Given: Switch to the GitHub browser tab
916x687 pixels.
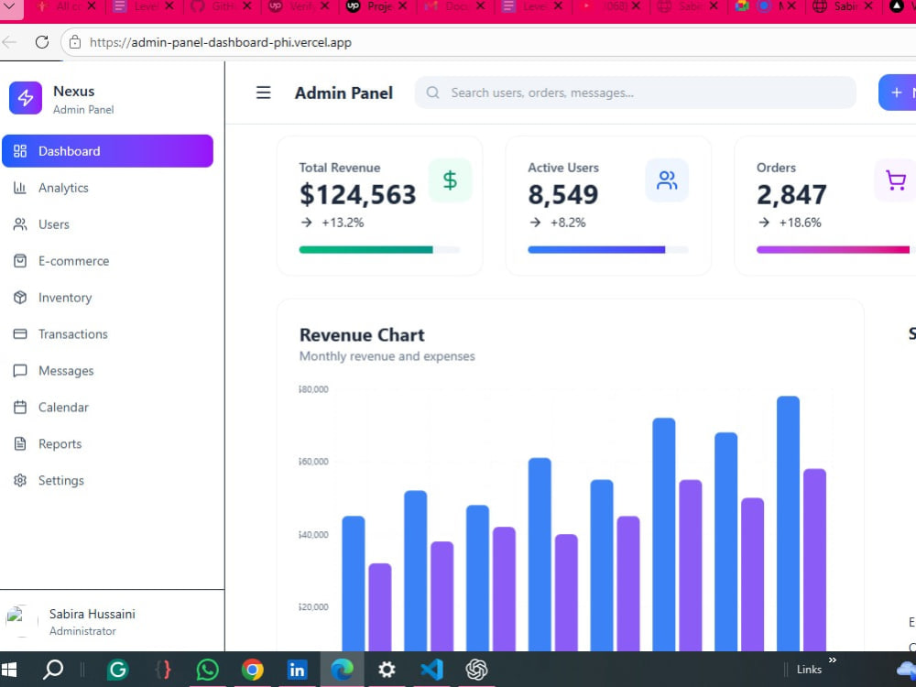Looking at the screenshot, I should [x=221, y=6].
